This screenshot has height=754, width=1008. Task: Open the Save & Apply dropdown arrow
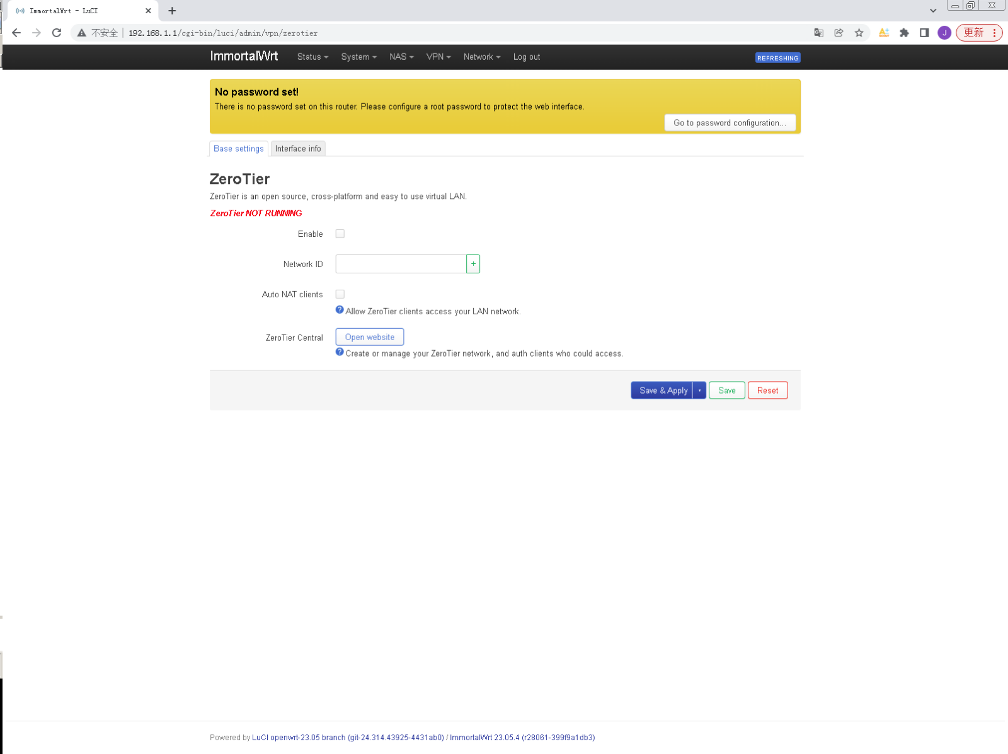pos(699,391)
